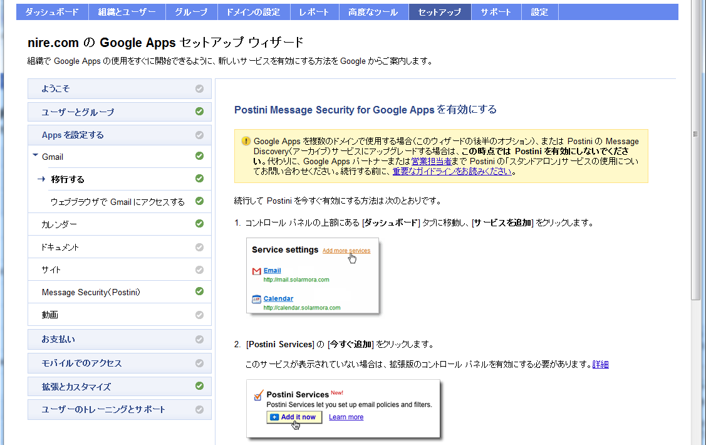Click the Postini Services example screenshot
Screen dimensions: 706x445
coord(343,409)
